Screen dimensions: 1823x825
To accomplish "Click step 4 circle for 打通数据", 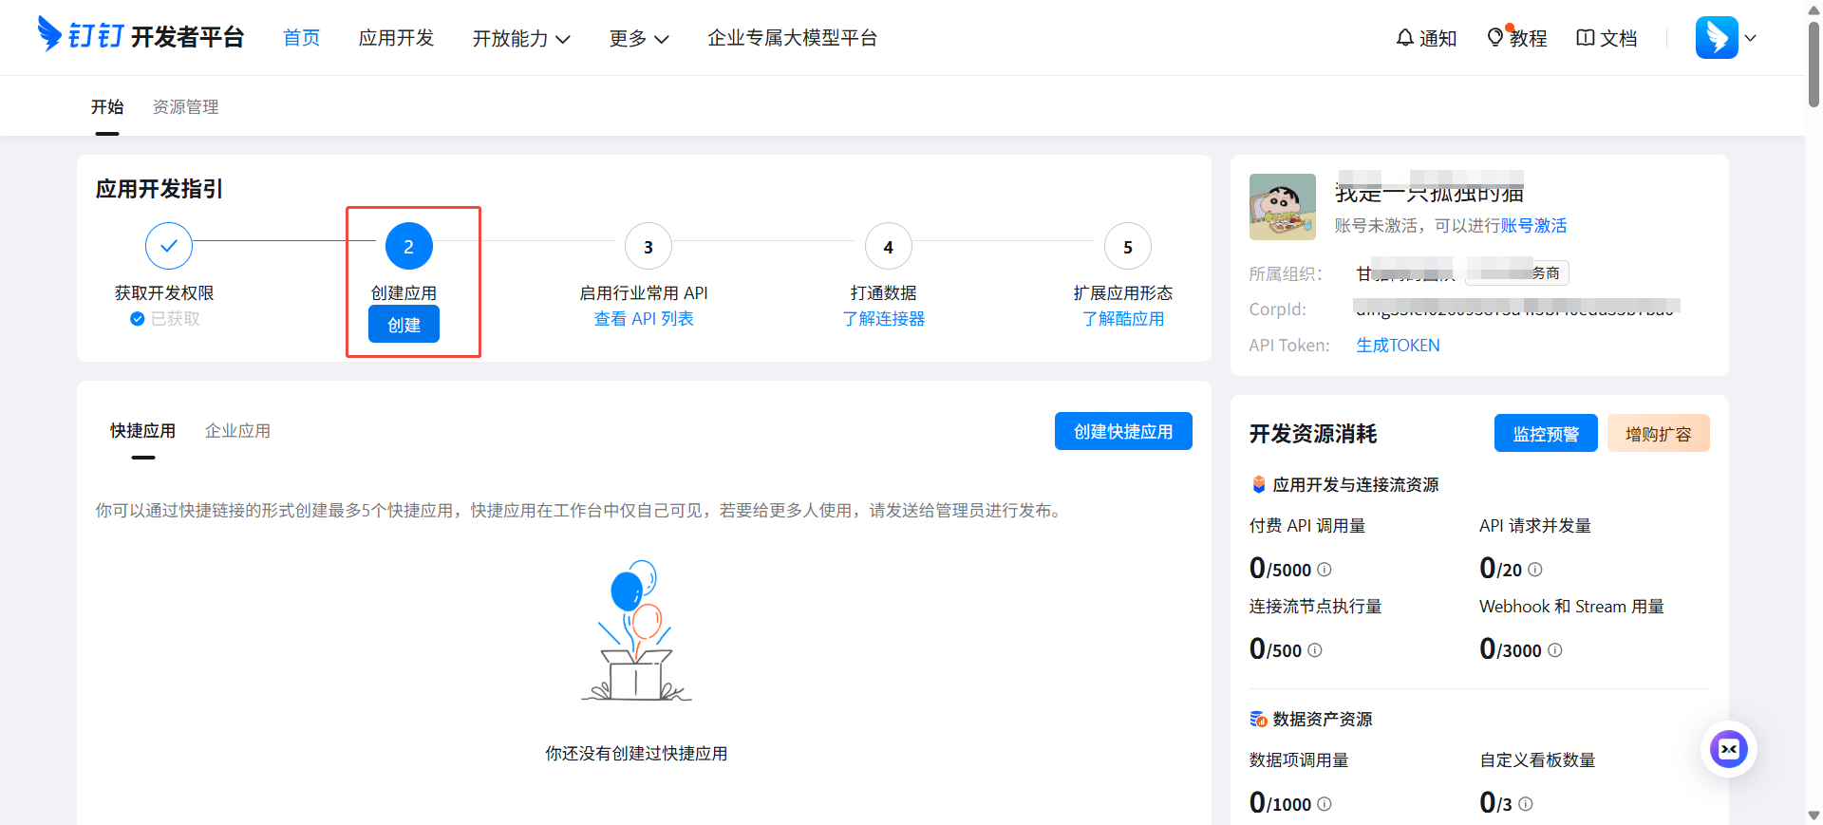I will point(889,247).
